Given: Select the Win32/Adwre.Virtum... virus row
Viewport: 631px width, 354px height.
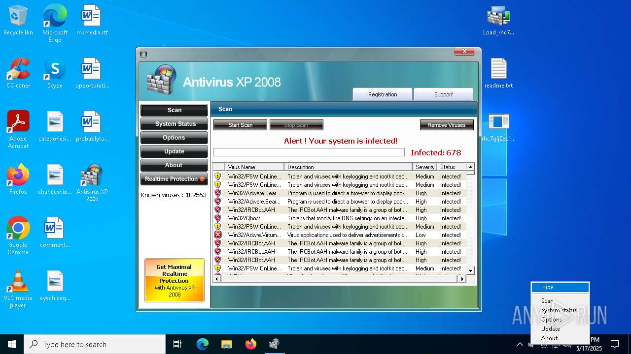Looking at the screenshot, I should pyautogui.click(x=340, y=235).
